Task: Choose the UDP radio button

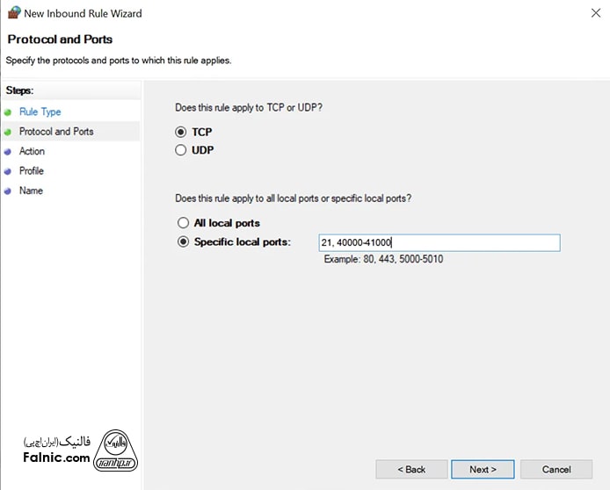Action: pos(181,150)
